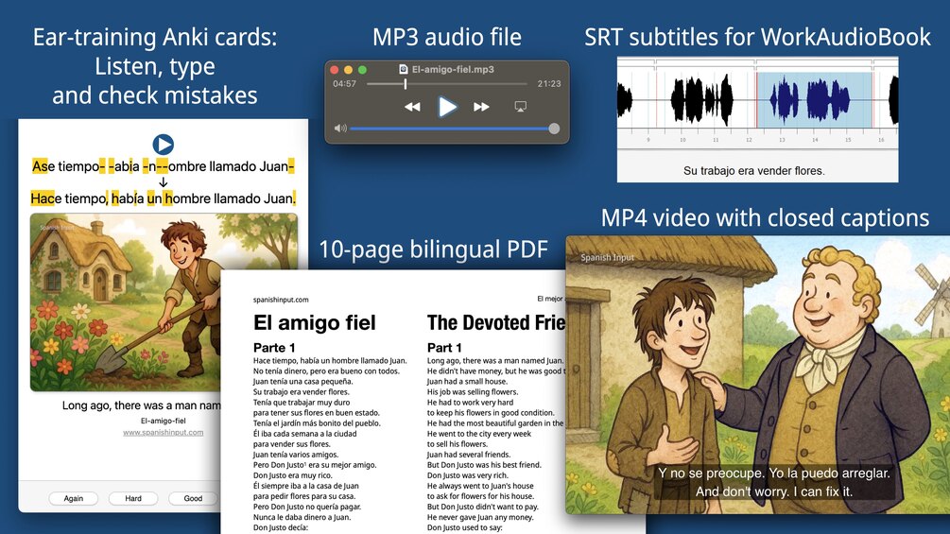Click the subtitle 'Su trabajo era vender flores.'
The image size is (950, 534).
[x=753, y=171]
